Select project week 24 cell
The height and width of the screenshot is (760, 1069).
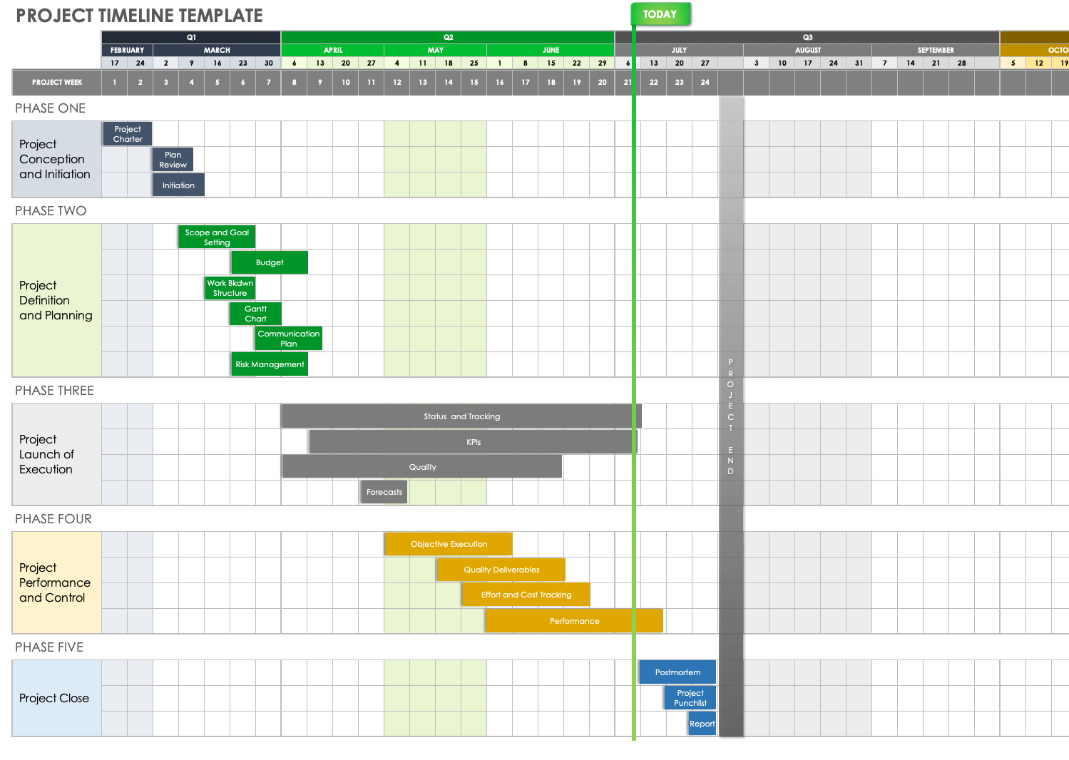coord(705,83)
